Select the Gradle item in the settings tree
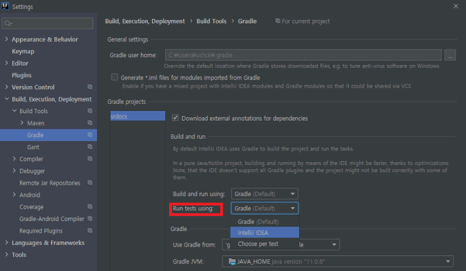Screen dimensions: 466x271 pos(48,135)
